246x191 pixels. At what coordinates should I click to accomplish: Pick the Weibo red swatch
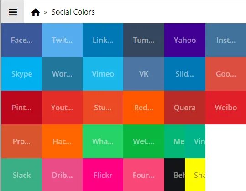click(226, 108)
